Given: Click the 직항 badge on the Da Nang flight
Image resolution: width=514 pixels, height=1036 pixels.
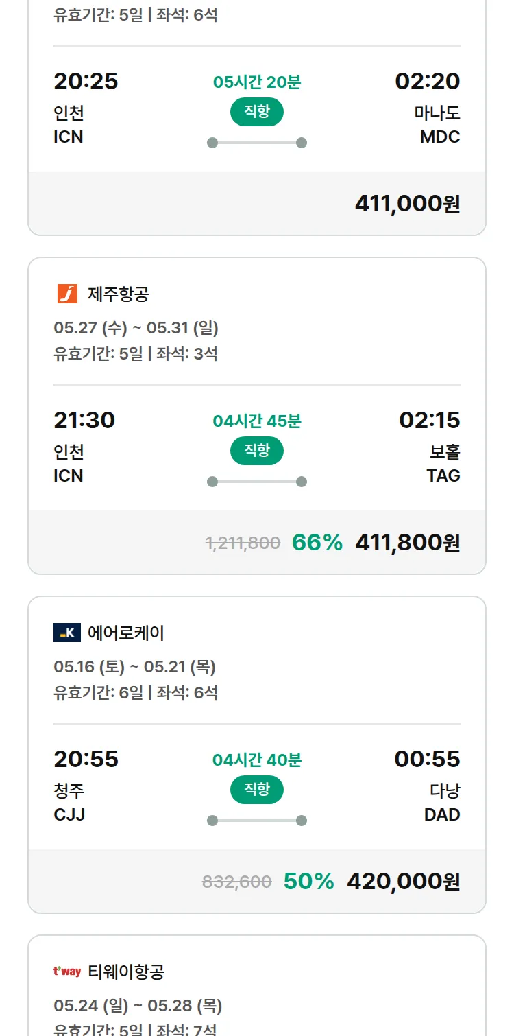Looking at the screenshot, I should tap(256, 790).
